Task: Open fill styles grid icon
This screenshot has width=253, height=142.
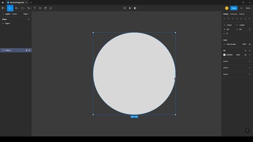Action: [x=245, y=50]
